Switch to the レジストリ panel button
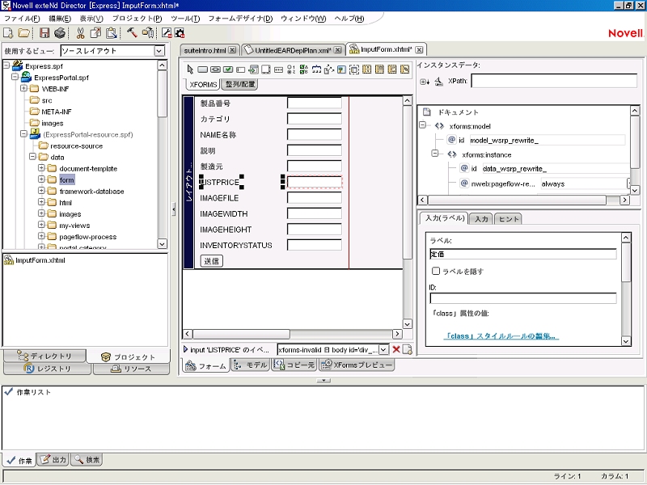This screenshot has height=485, width=647. [47, 369]
